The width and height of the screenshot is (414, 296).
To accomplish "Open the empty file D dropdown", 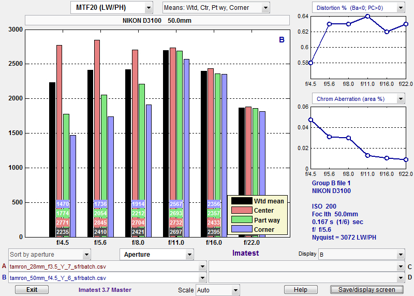I will 306,278.
